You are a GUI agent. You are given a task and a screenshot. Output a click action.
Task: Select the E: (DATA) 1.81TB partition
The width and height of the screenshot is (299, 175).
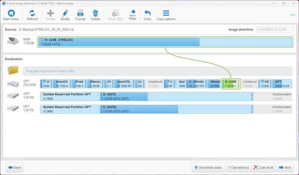pos(177,109)
